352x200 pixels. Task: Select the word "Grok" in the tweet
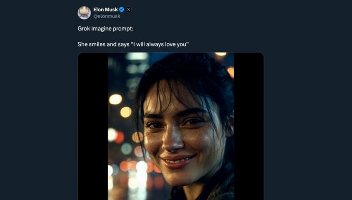(x=85, y=29)
